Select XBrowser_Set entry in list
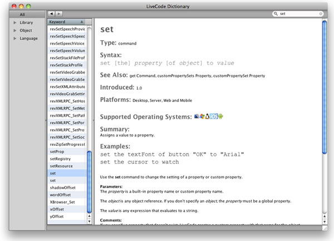The image size is (334, 241). (67, 202)
